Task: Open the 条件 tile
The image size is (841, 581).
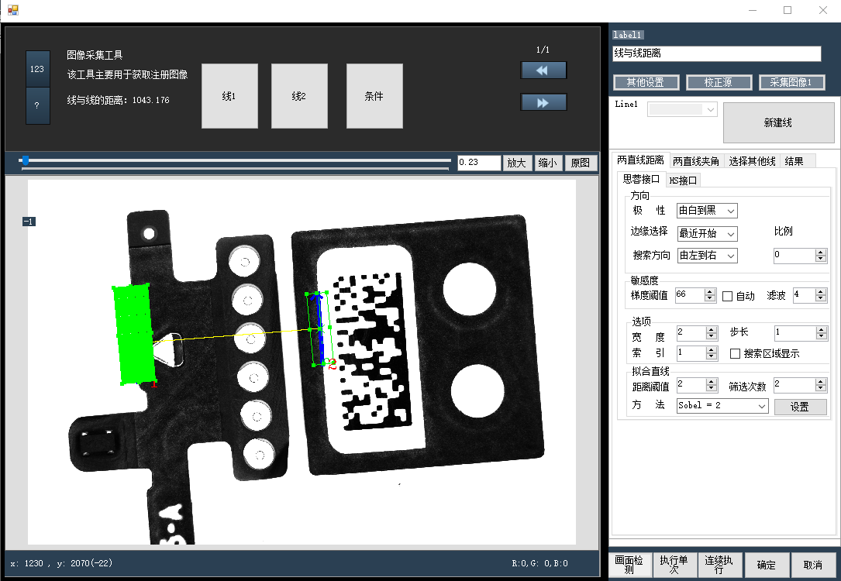Action: click(374, 96)
